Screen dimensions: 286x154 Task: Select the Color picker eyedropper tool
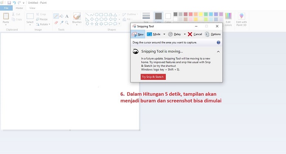[62, 23]
